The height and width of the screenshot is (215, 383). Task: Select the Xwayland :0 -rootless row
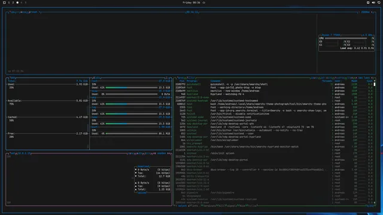pos(274,127)
